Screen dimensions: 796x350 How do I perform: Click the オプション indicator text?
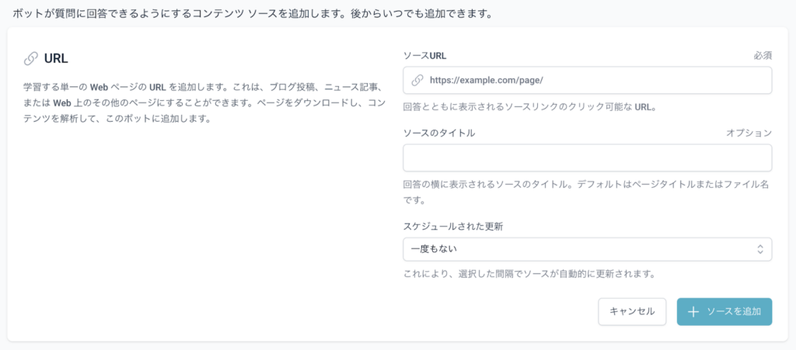[749, 133]
